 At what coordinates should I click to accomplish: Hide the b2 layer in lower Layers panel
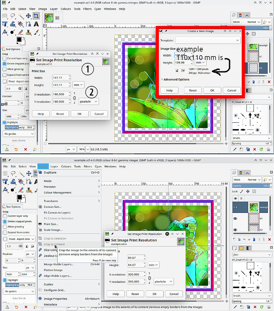click(x=235, y=230)
